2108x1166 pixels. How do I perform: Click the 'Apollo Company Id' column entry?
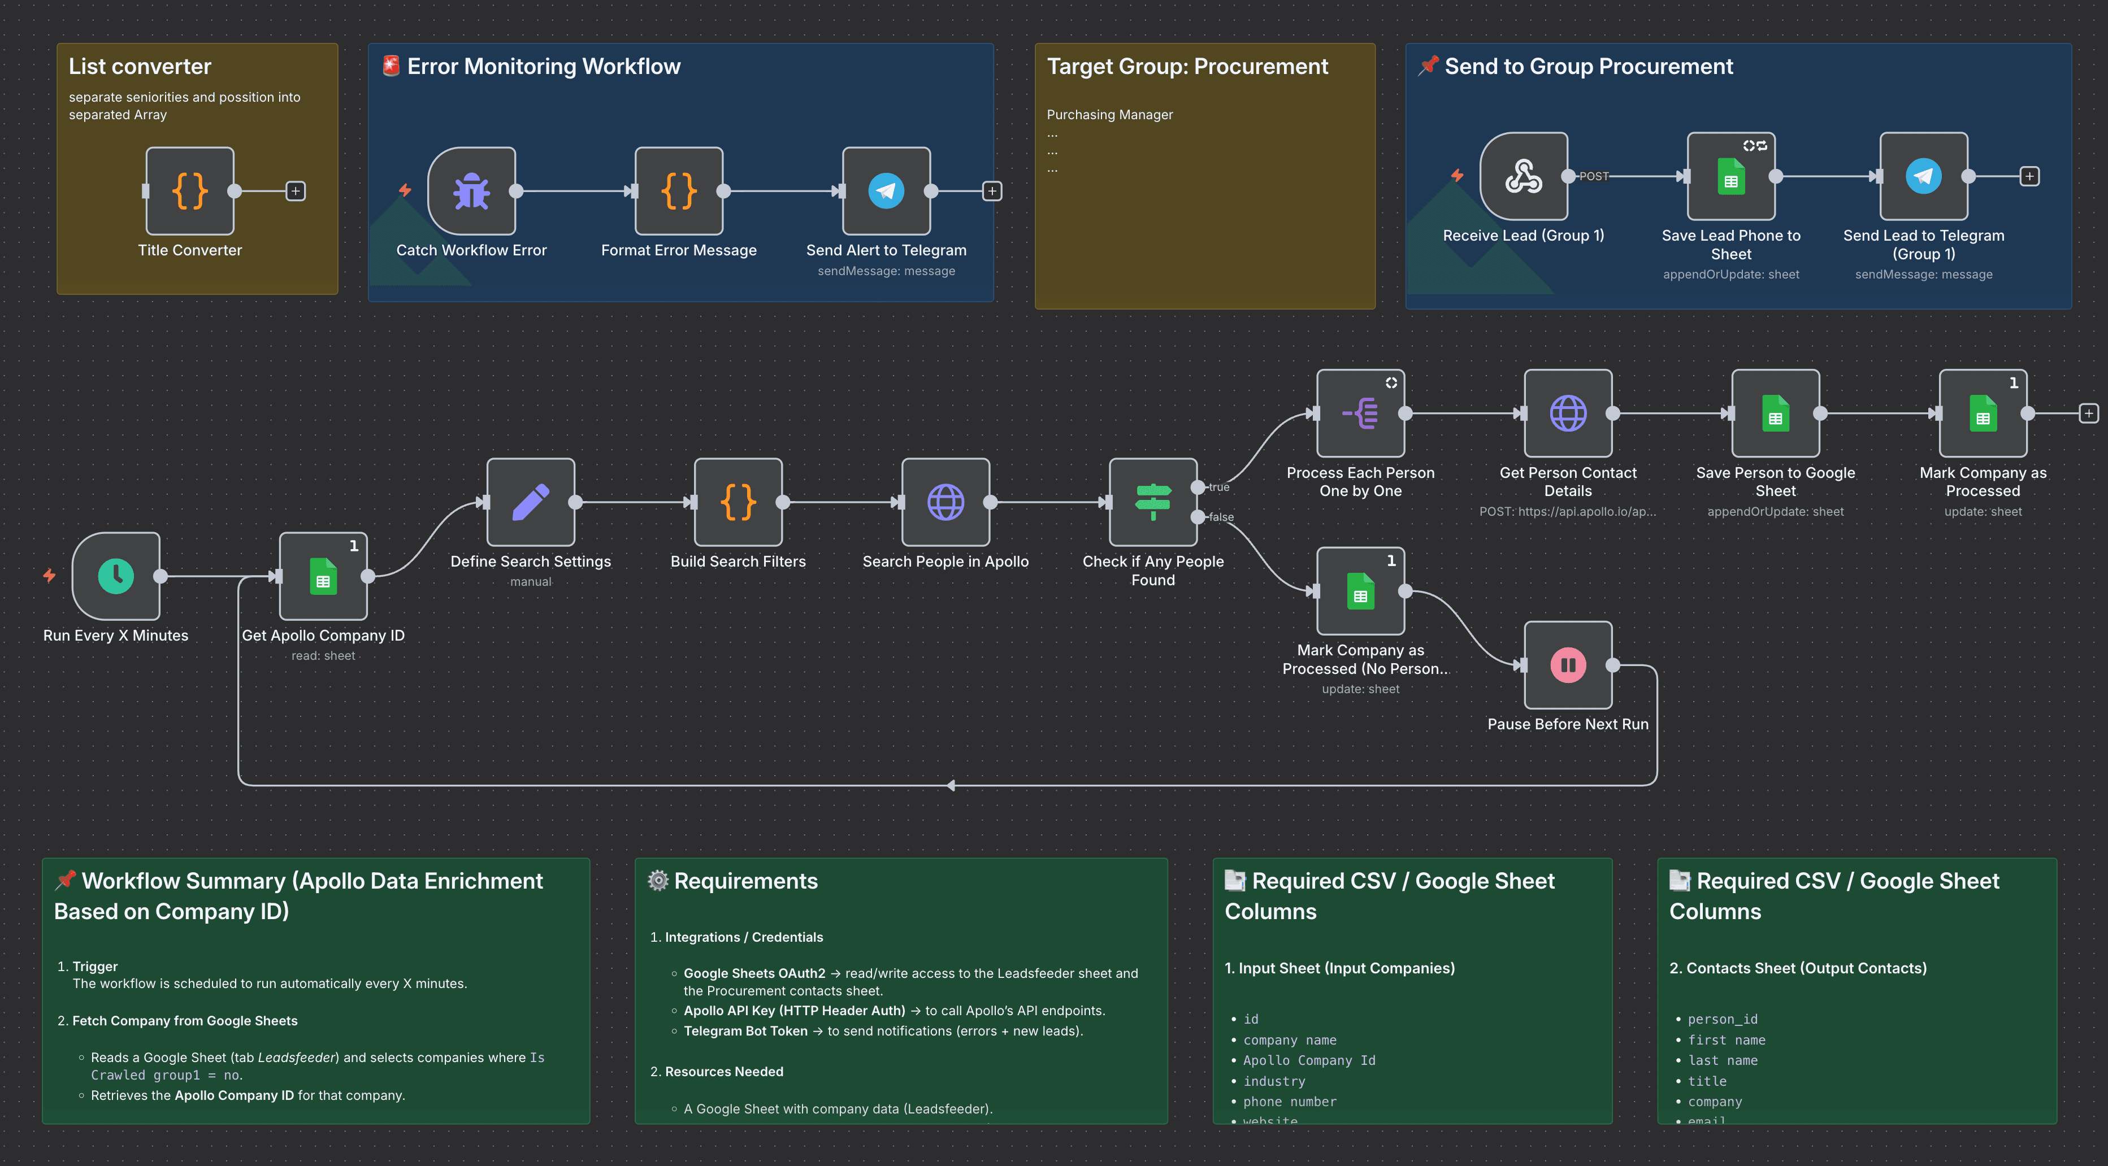(1309, 1060)
